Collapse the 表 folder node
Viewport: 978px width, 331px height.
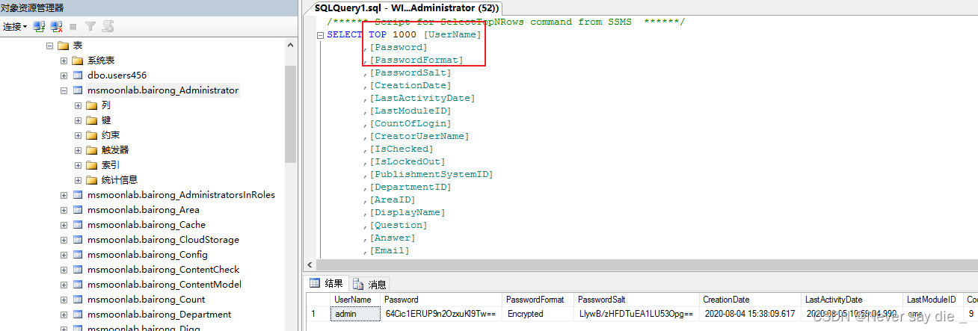(x=49, y=46)
